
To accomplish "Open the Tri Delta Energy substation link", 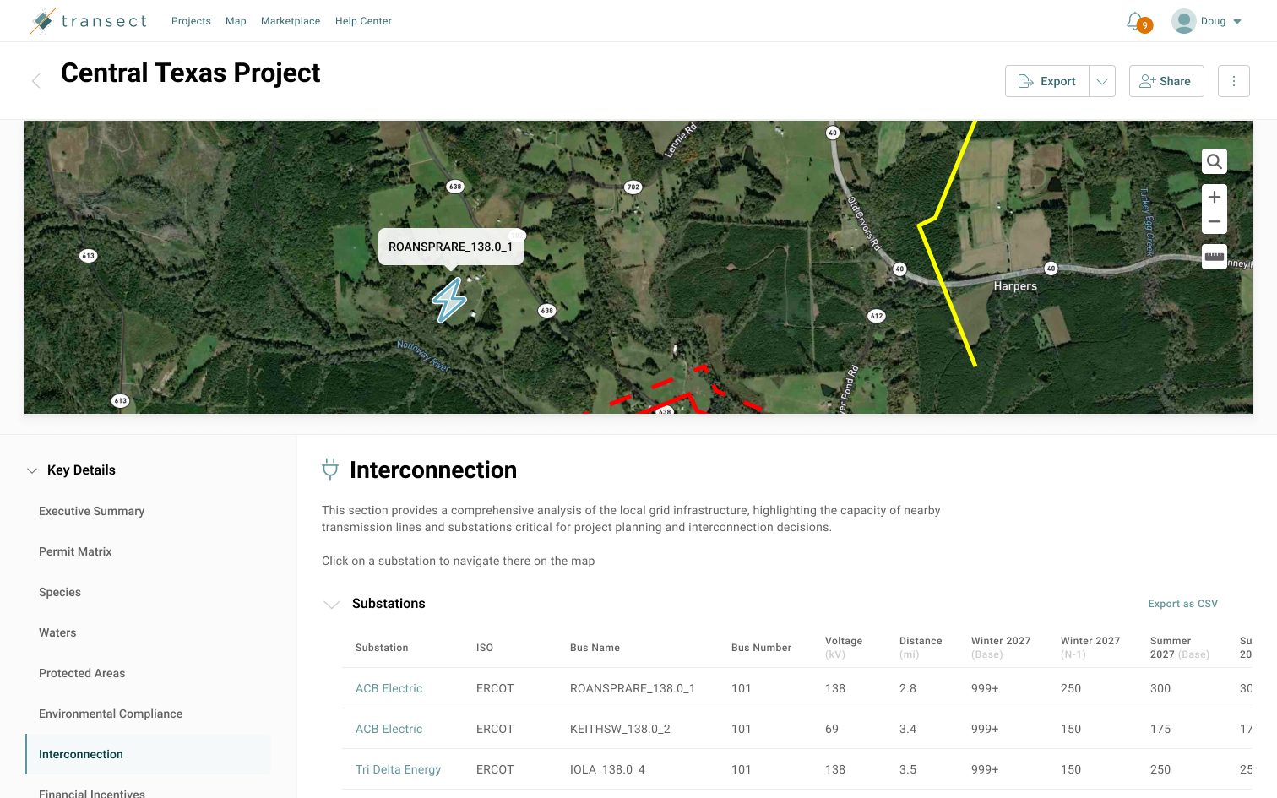I will pyautogui.click(x=398, y=769).
